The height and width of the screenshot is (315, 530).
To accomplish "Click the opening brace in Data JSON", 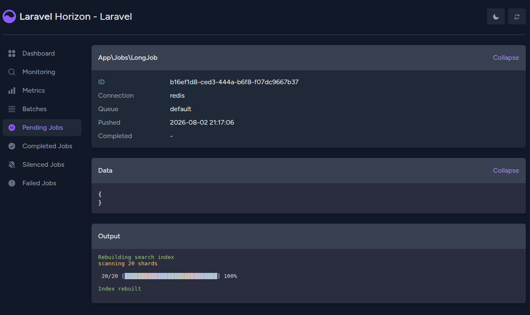I will [100, 195].
